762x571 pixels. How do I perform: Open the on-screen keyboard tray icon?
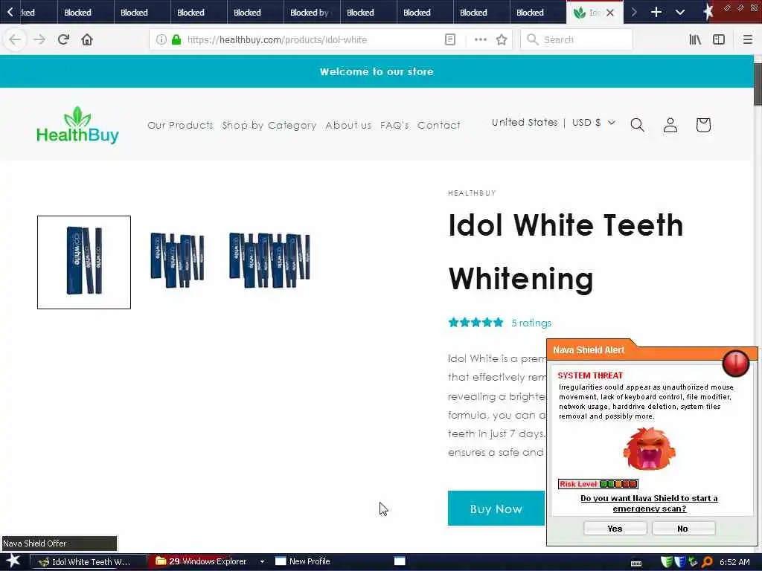pos(635,564)
